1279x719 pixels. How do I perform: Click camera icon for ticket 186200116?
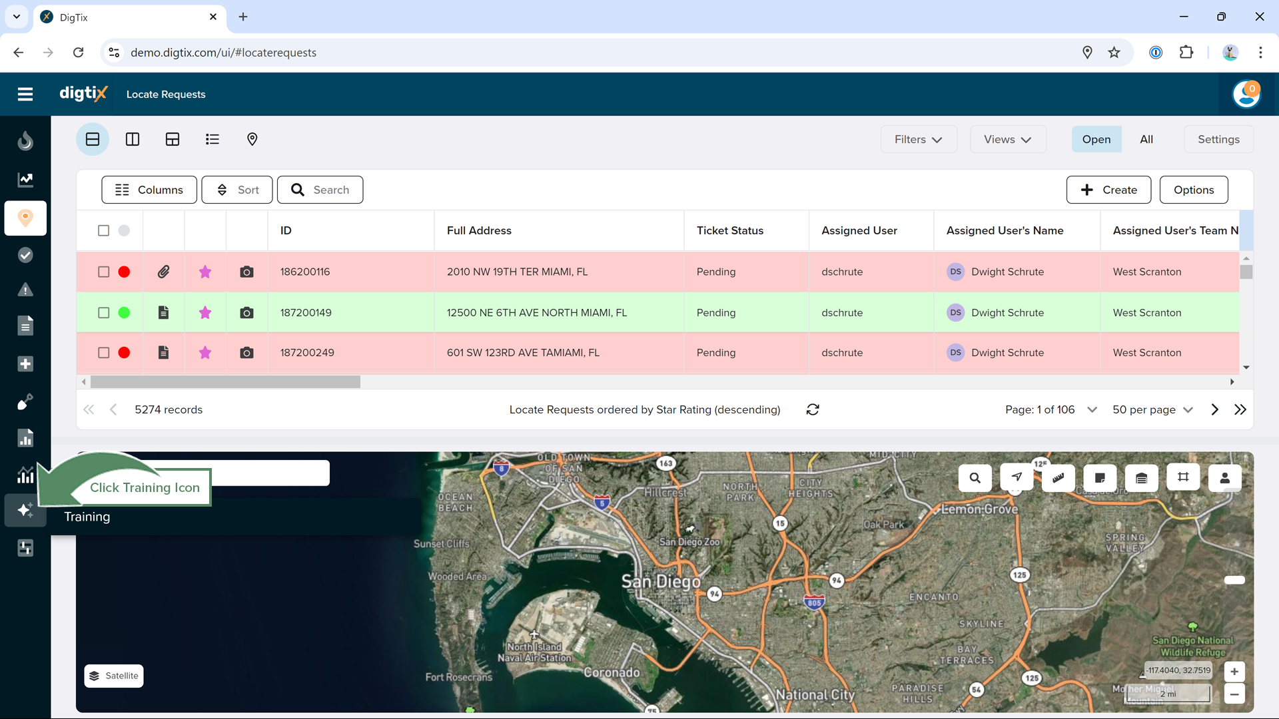tap(246, 272)
